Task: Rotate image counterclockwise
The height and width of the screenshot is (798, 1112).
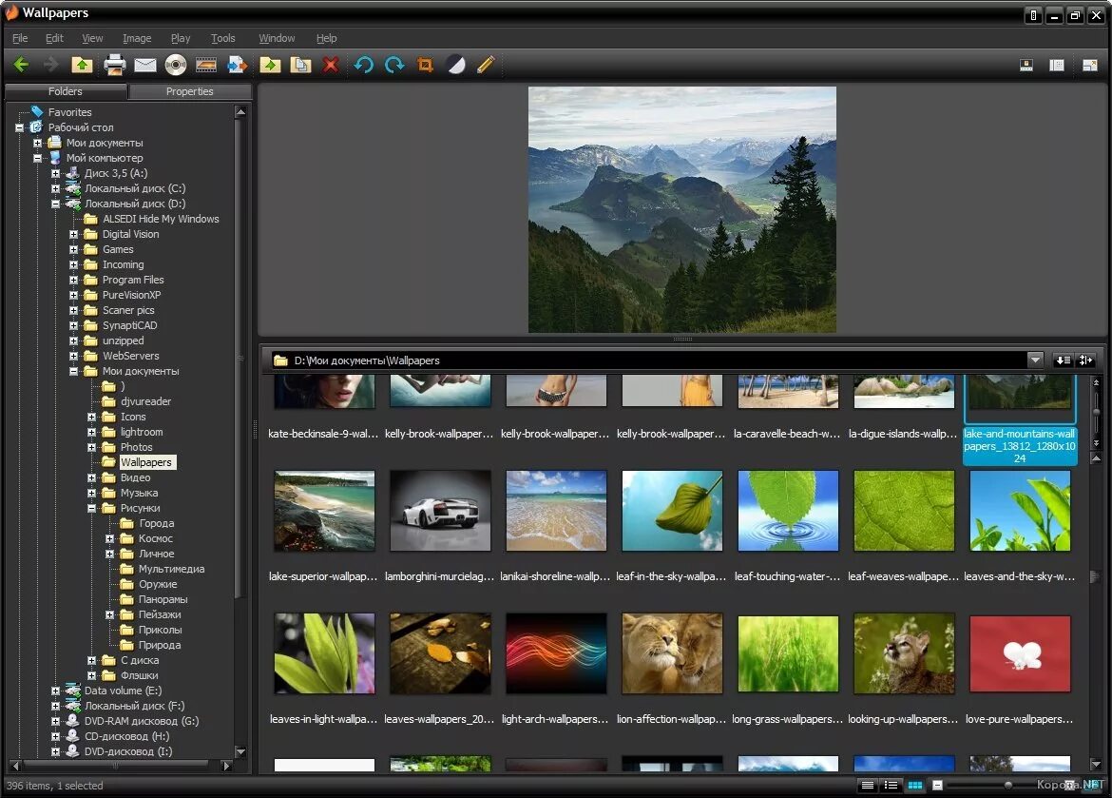Action: pos(364,66)
